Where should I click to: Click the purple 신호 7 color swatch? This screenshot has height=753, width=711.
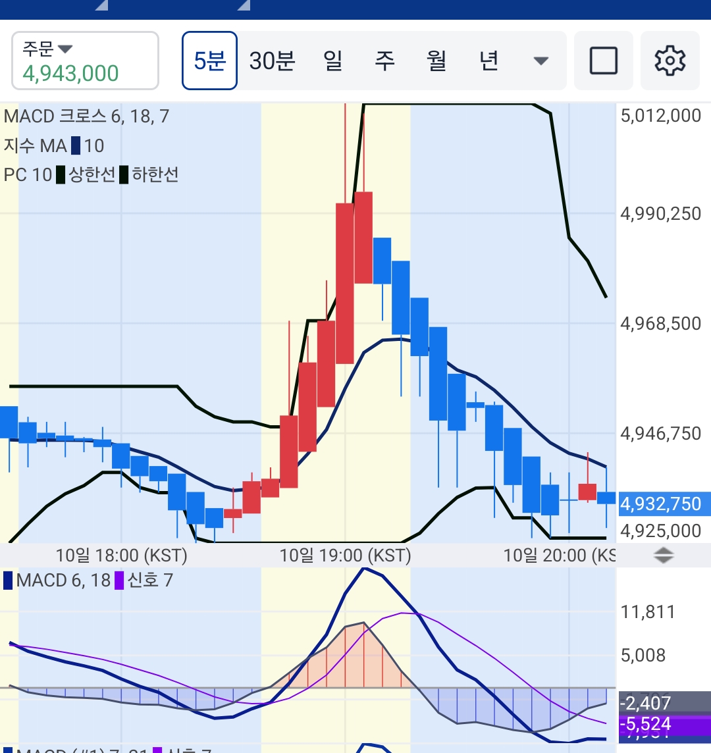pyautogui.click(x=119, y=581)
